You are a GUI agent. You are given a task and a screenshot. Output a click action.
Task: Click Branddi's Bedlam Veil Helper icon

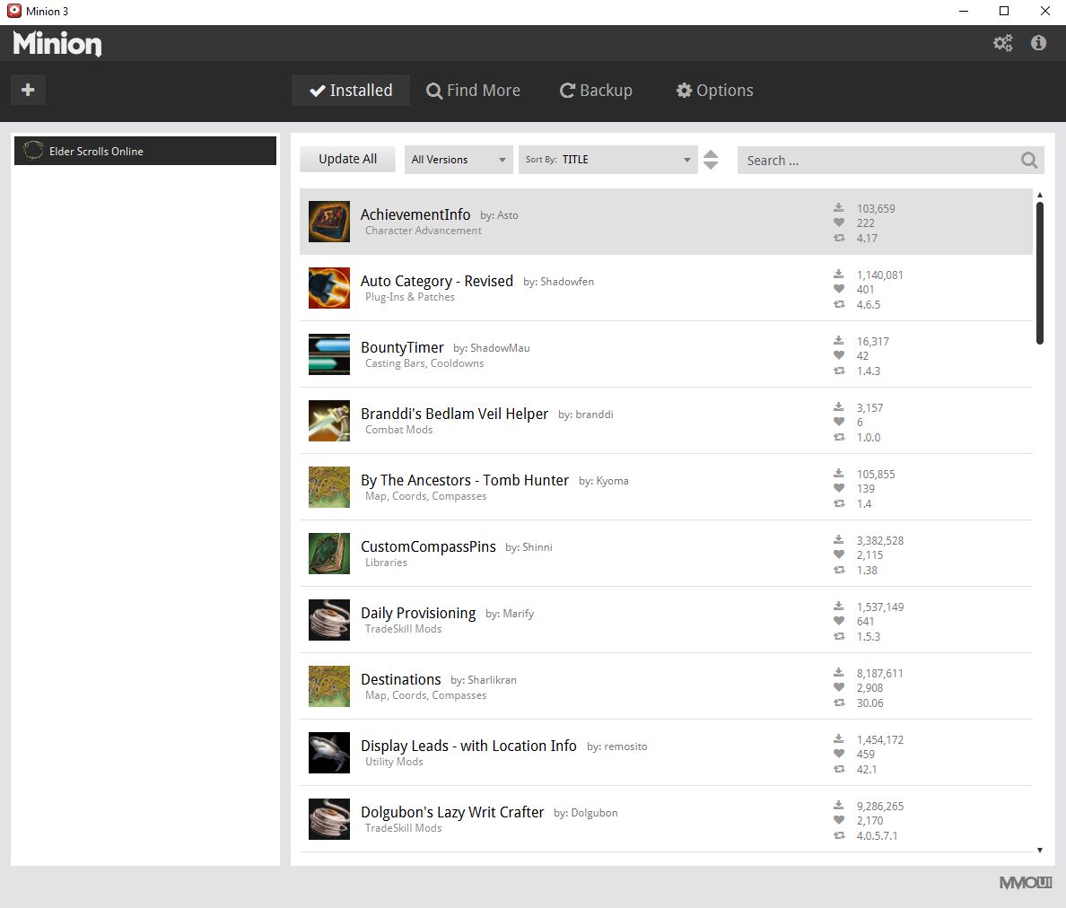[x=329, y=421]
